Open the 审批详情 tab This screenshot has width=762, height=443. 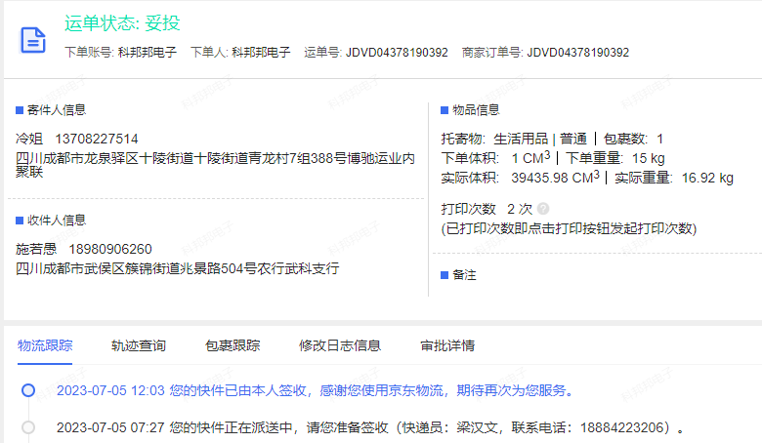(447, 345)
